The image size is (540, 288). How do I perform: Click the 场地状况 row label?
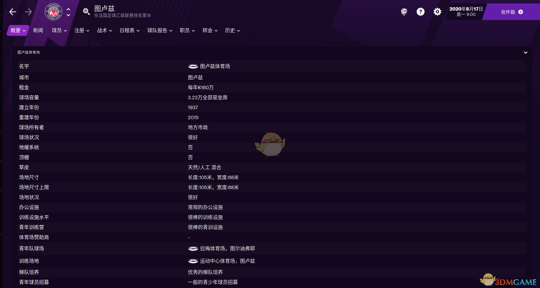29,197
